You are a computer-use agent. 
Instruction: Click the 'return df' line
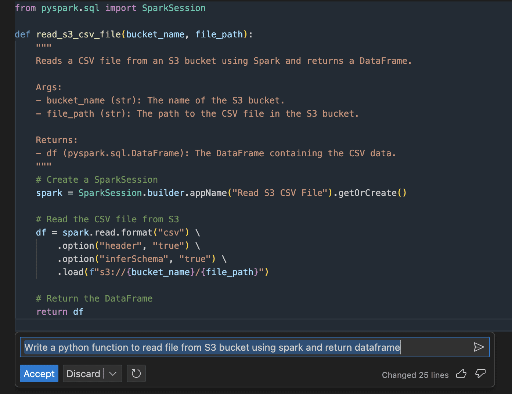click(60, 312)
